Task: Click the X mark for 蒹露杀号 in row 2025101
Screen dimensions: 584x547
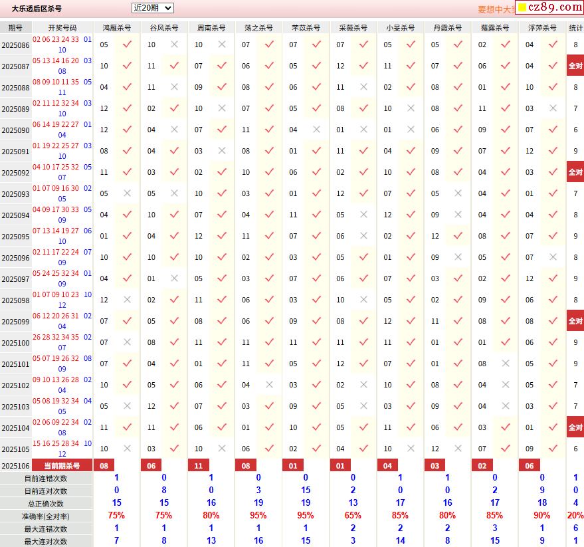Action: 506,363
